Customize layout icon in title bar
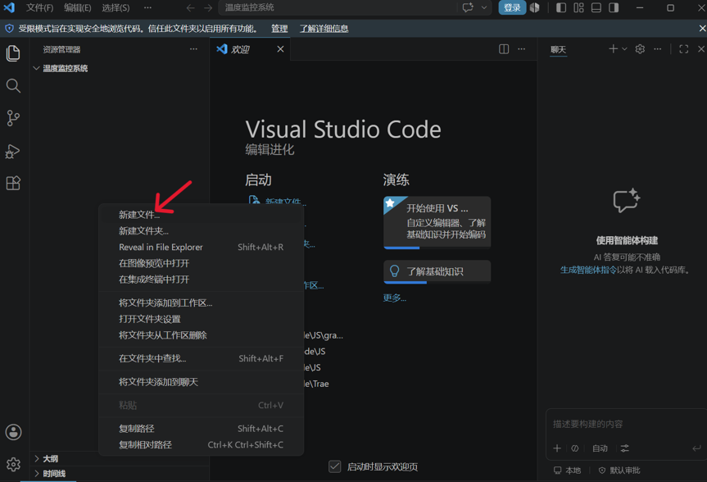Viewport: 707px width, 482px height. pyautogui.click(x=579, y=7)
